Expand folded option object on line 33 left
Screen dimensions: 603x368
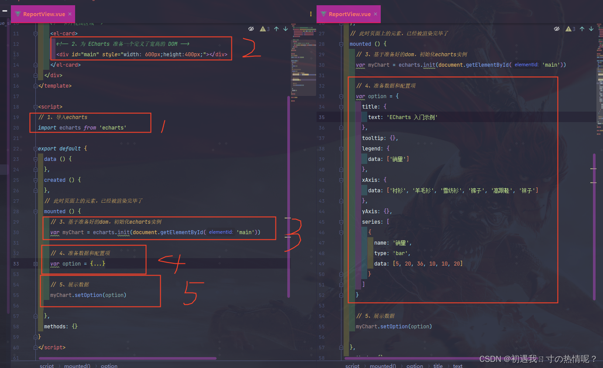[35, 264]
